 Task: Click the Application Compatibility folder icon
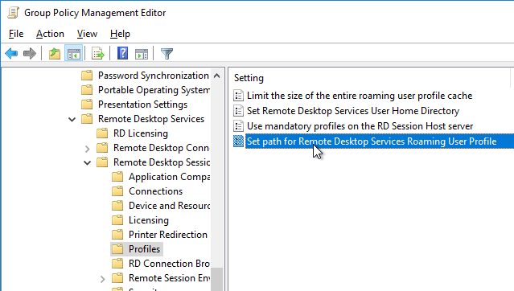[117, 177]
